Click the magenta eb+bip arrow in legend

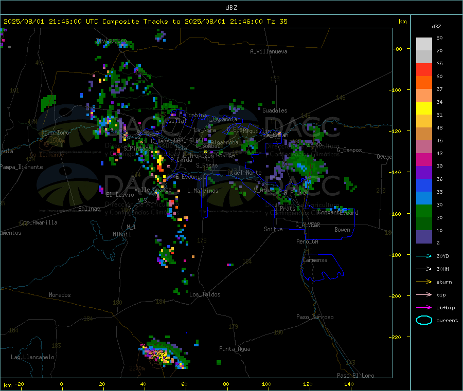(x=424, y=308)
